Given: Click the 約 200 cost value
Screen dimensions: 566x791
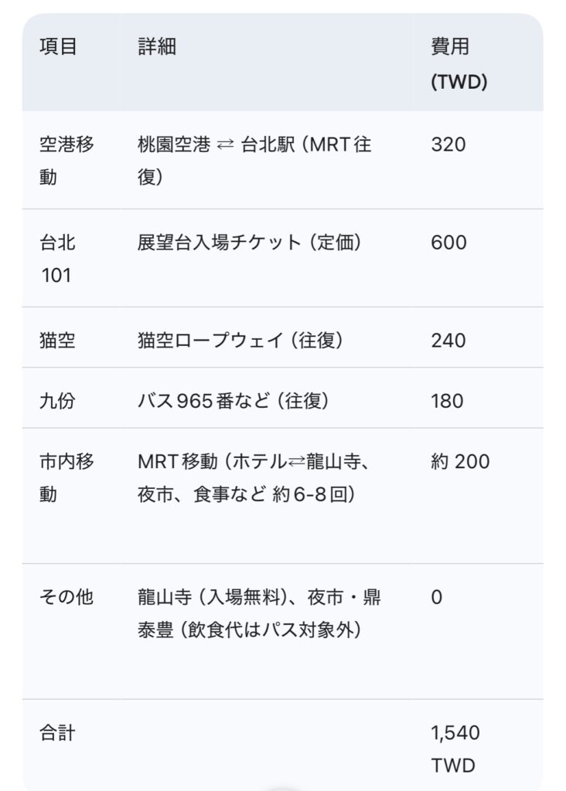Looking at the screenshot, I should coord(460,462).
